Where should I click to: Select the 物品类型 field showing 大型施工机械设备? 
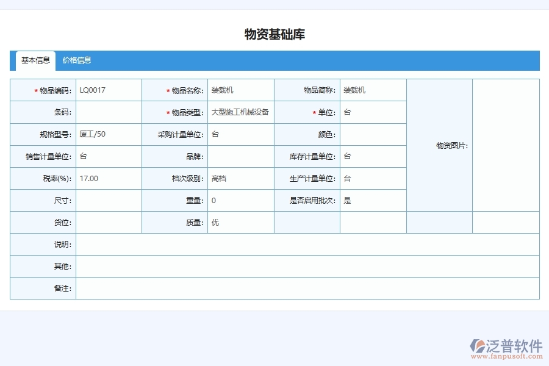tap(241, 112)
